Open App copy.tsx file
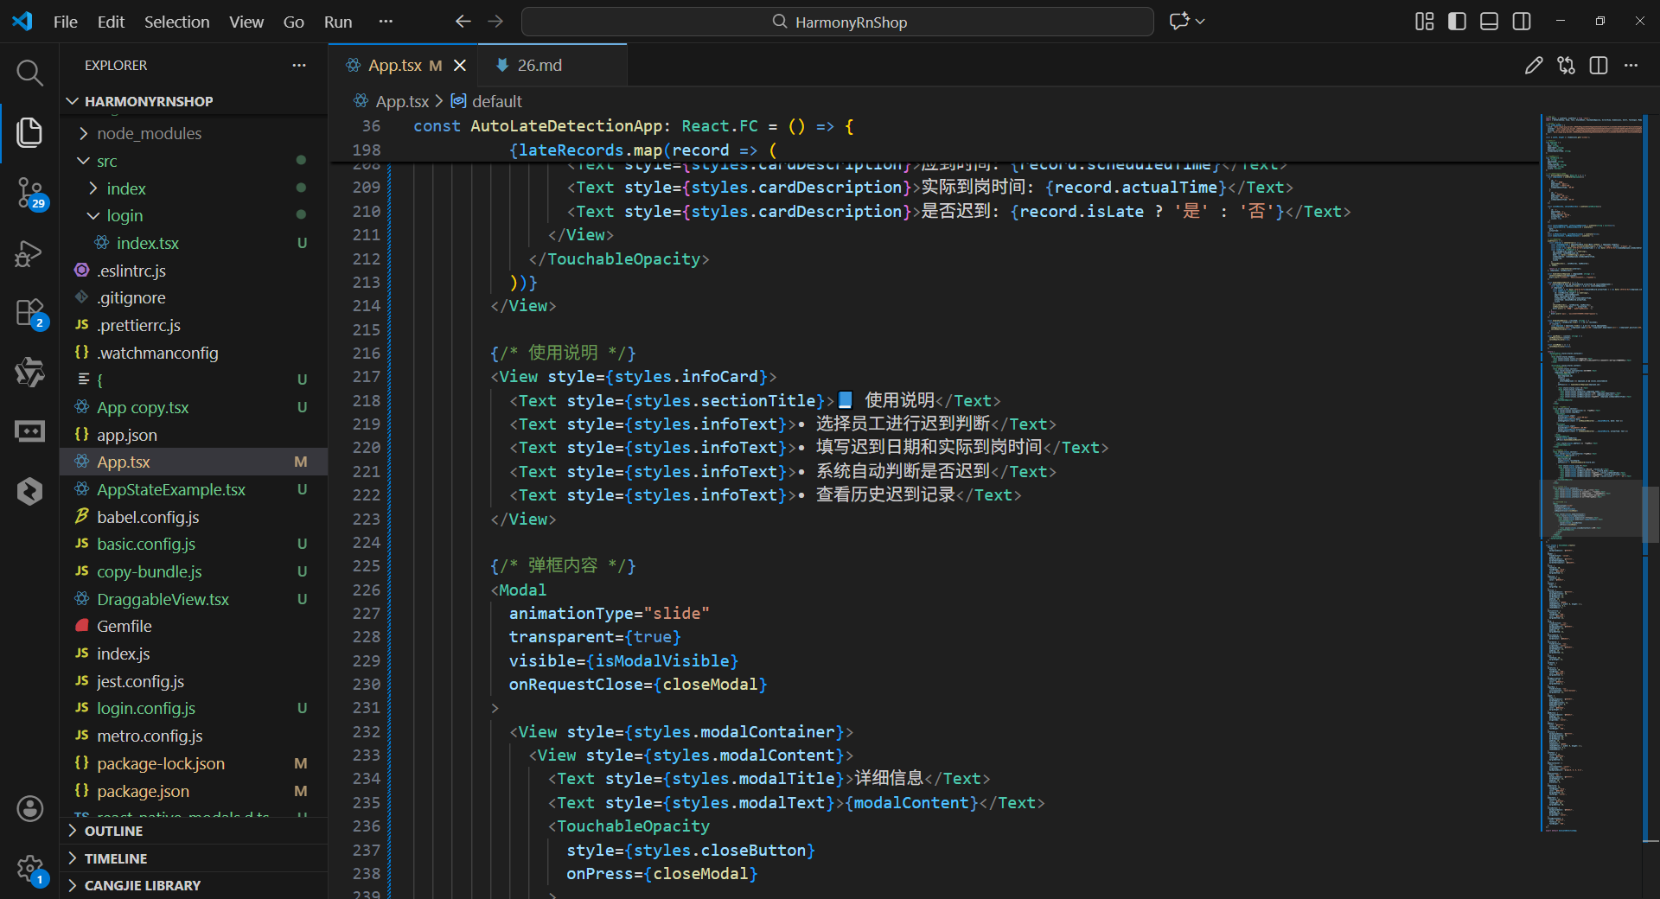Viewport: 1660px width, 899px height. coord(194,407)
